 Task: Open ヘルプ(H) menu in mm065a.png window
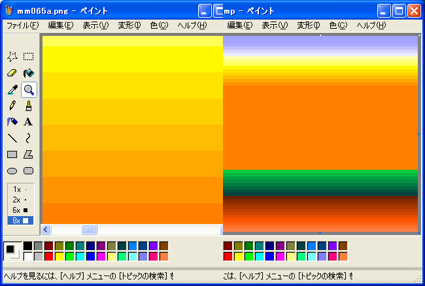tap(192, 25)
